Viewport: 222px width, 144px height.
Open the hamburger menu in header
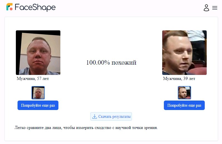215,8
